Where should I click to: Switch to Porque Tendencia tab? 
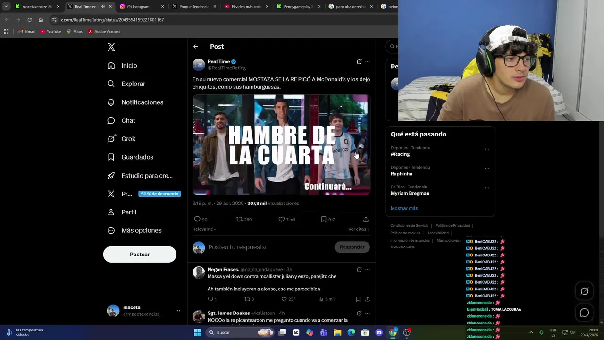(x=194, y=7)
